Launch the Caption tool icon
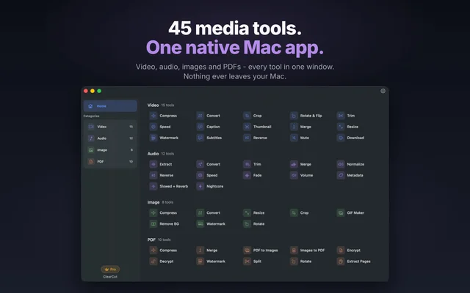The width and height of the screenshot is (470, 293). click(200, 127)
